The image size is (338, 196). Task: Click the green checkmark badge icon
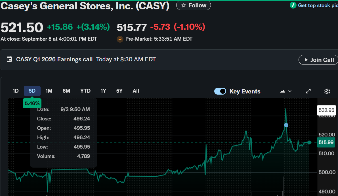293,5
